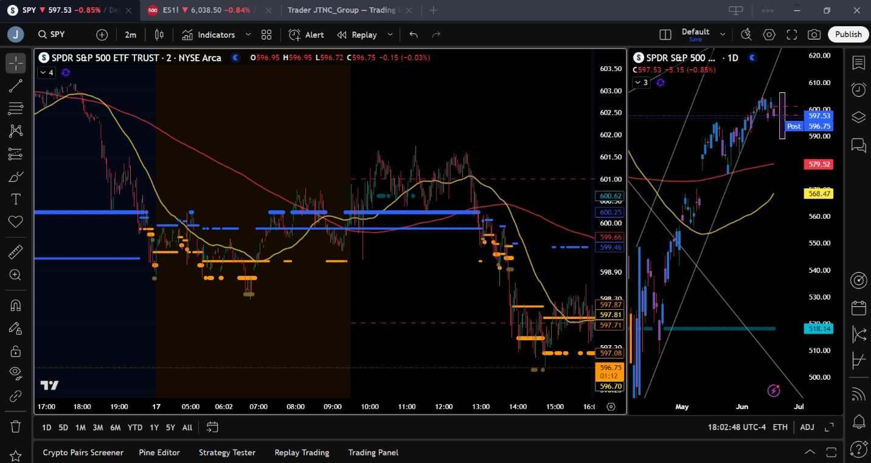Open the go-to-date calendar button
Viewport: 871px width, 463px height.
click(212, 427)
